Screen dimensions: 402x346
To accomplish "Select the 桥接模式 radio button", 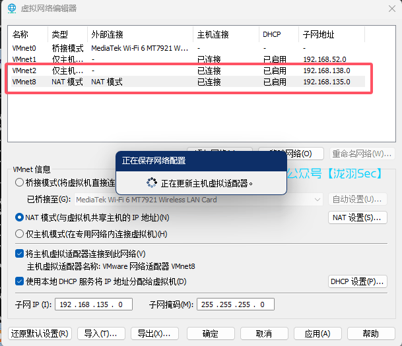I will tap(20, 183).
